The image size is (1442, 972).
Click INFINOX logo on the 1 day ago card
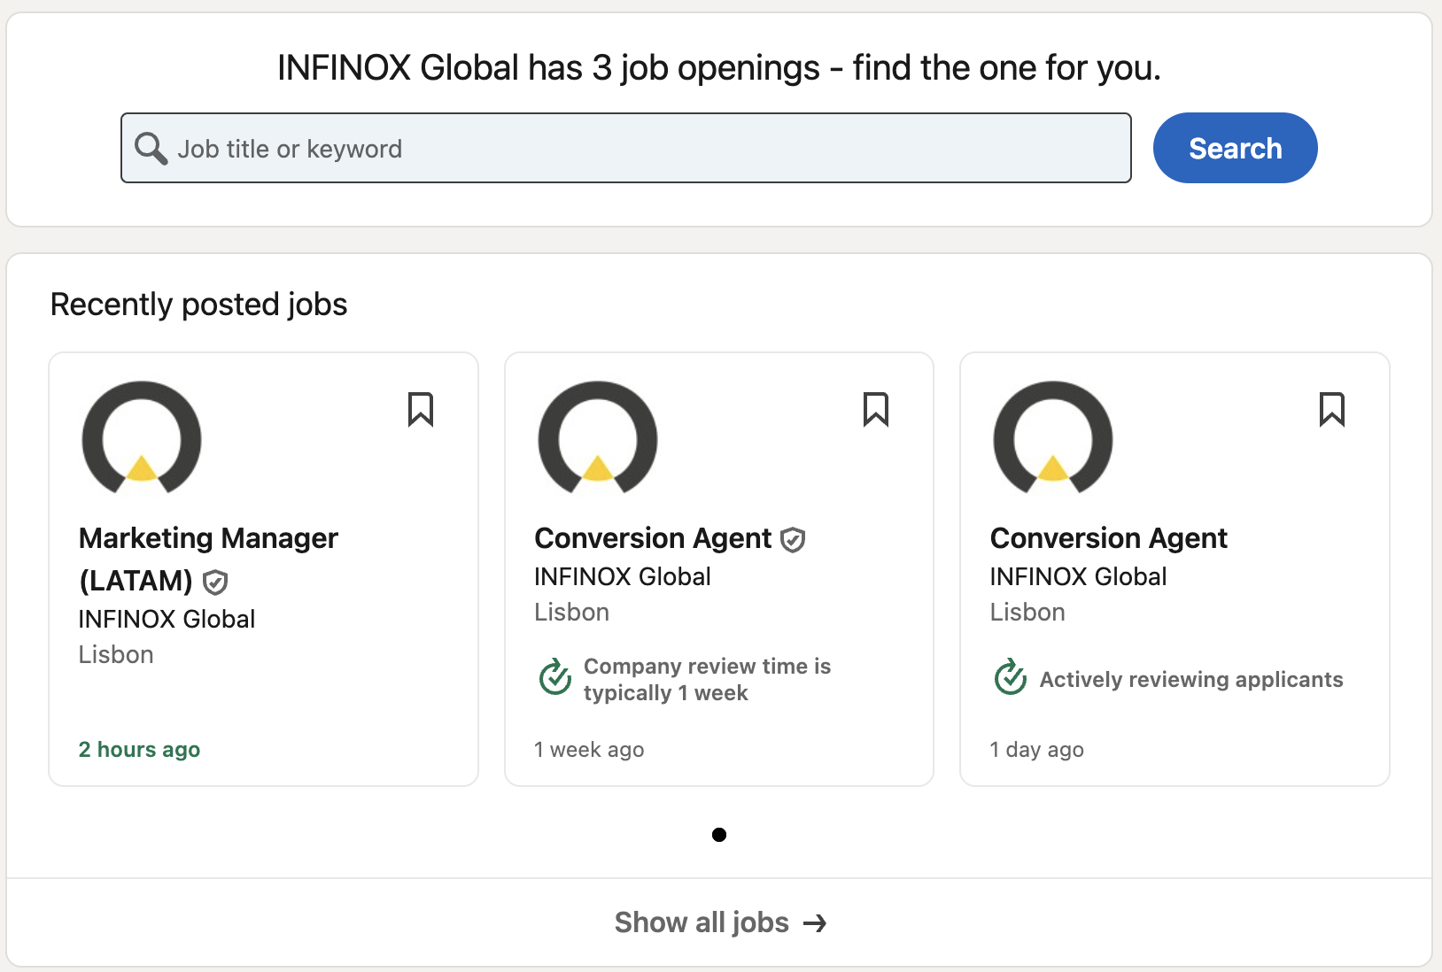click(x=1053, y=438)
